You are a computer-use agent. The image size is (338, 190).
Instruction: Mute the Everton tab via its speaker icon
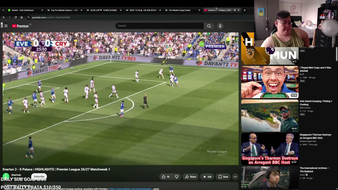[x=234, y=10]
